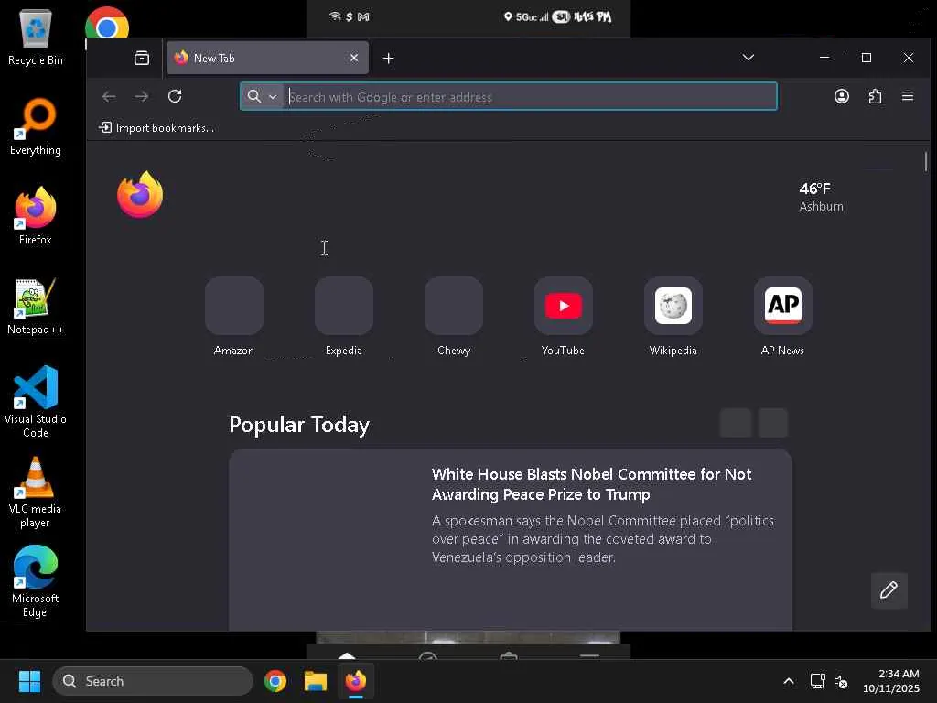
Task: Open search engine selector dropdown
Action: (262, 96)
